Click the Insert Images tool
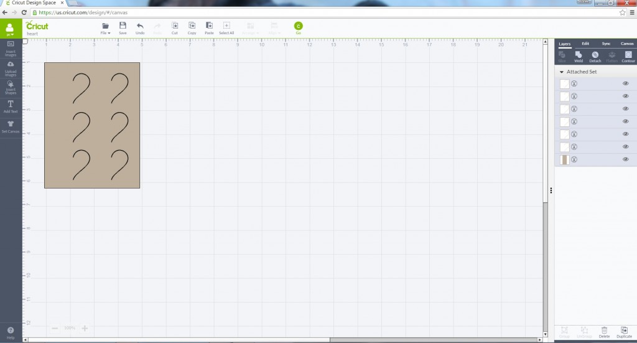637x343 pixels. point(11,48)
